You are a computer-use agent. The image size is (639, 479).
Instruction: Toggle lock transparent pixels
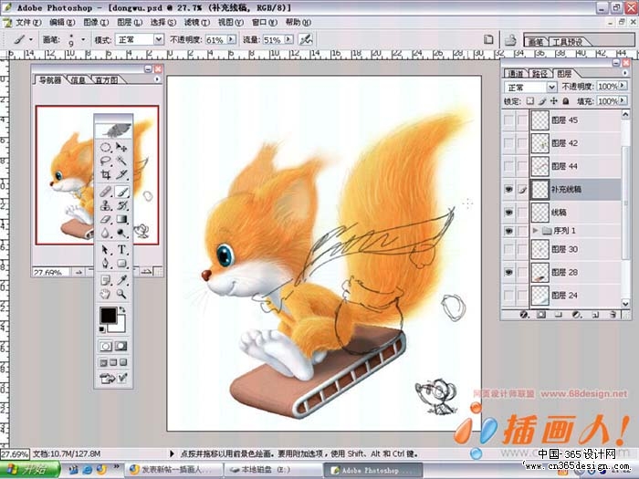[x=529, y=100]
